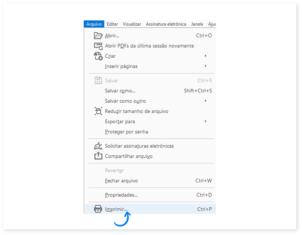Screen dimensions: 302x235
Task: Click the Criar document icon
Action: 98,56
